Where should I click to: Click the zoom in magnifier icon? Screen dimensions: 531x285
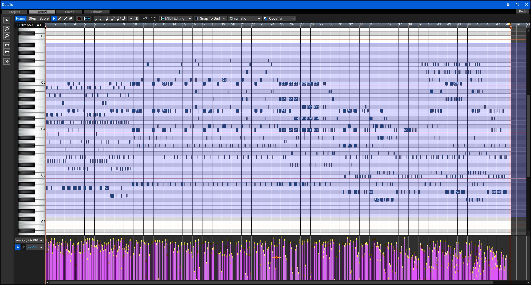tap(7, 30)
